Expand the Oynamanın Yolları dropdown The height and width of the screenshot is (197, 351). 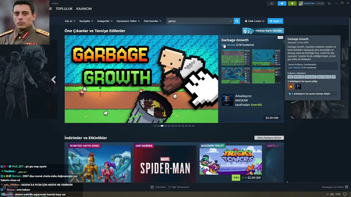pos(128,21)
